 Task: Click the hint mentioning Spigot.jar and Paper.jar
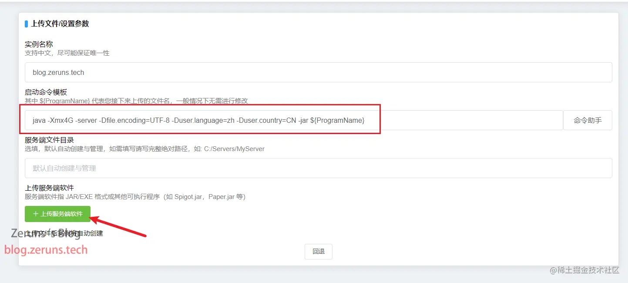click(135, 197)
